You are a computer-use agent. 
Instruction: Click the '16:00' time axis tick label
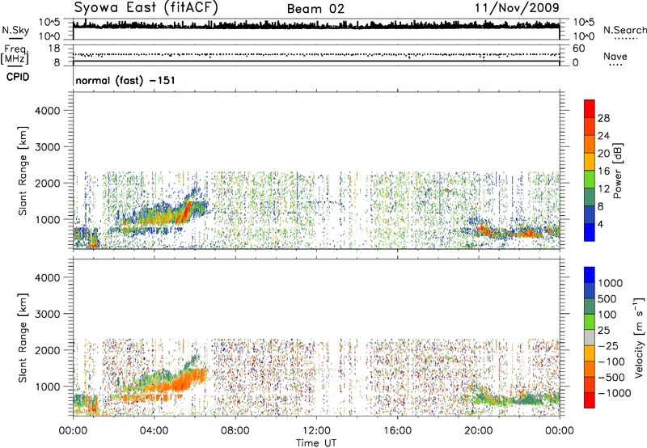point(397,431)
